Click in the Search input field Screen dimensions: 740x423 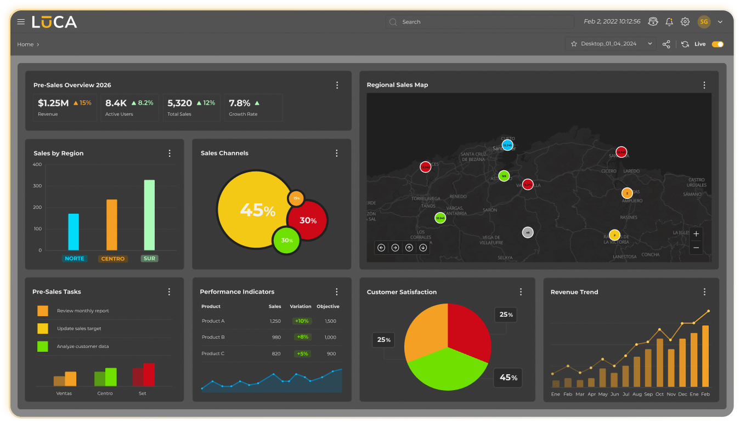[483, 22]
